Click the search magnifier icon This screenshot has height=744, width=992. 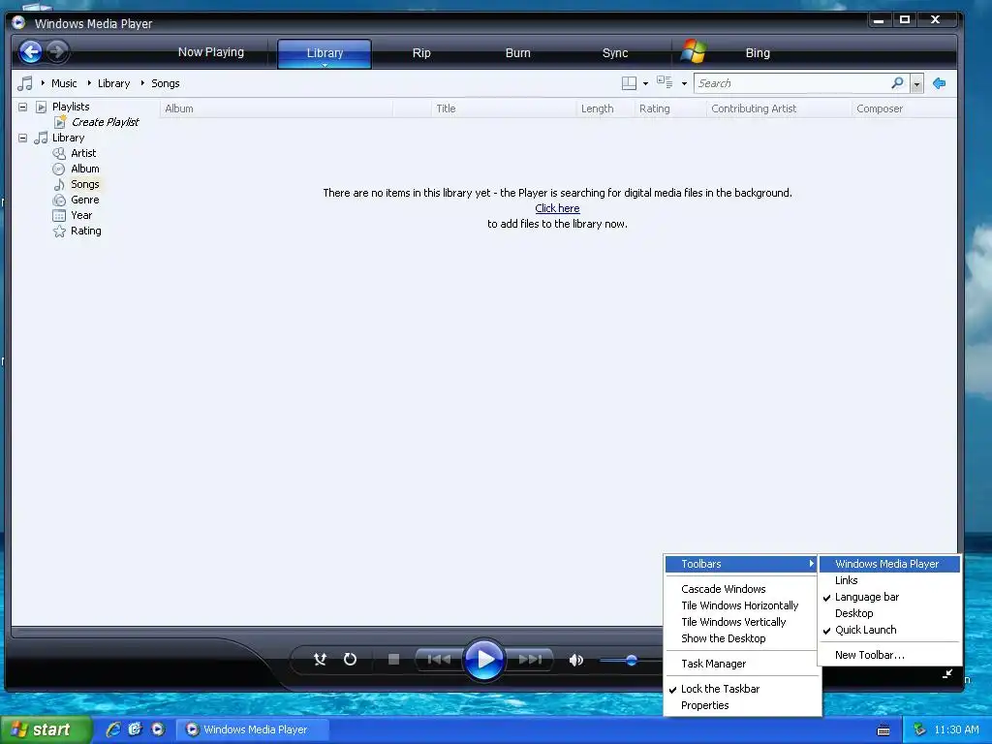tap(897, 83)
